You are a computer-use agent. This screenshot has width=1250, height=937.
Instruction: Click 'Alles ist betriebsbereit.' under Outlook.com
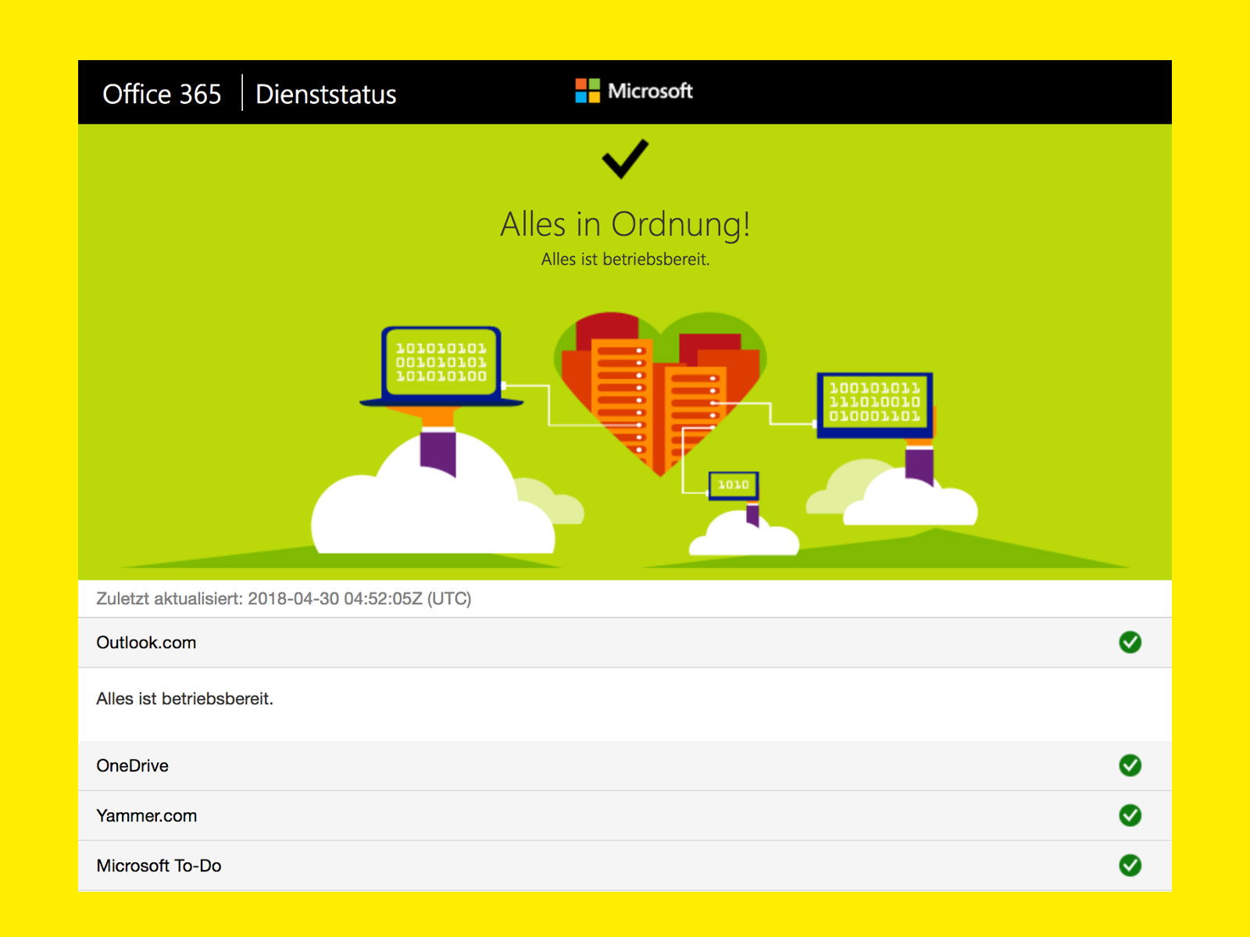(184, 699)
